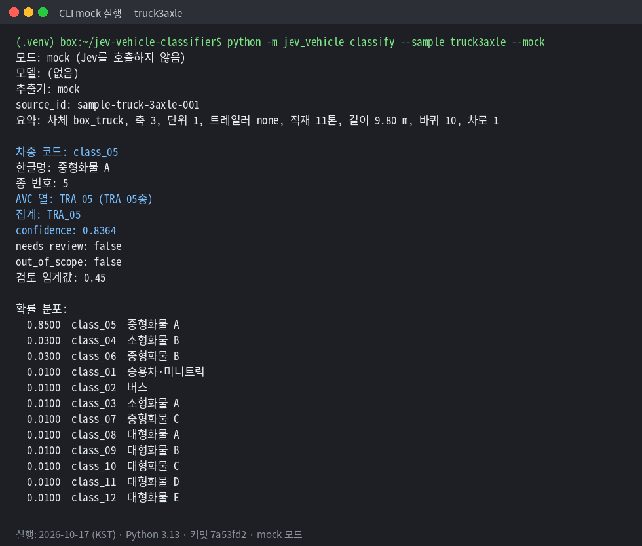Click the class_12 대형화물 E row
This screenshot has width=642, height=546.
click(x=103, y=498)
